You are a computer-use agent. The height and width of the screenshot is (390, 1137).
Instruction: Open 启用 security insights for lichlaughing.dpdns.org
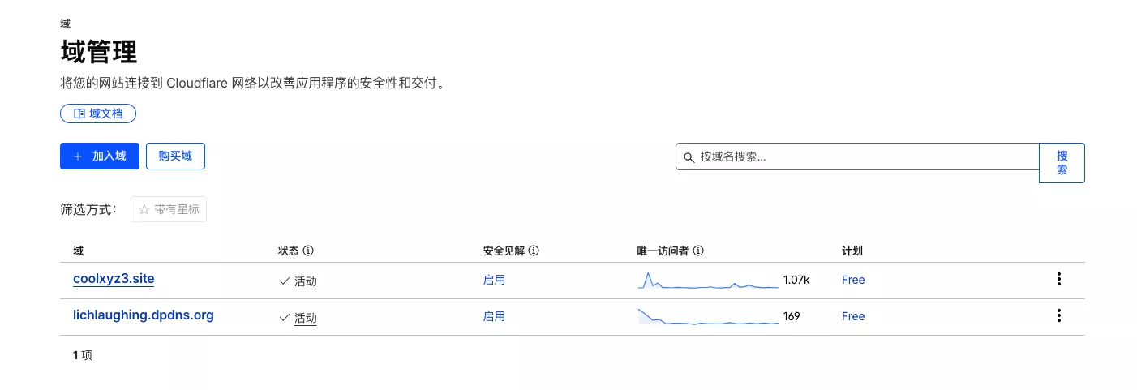point(494,316)
